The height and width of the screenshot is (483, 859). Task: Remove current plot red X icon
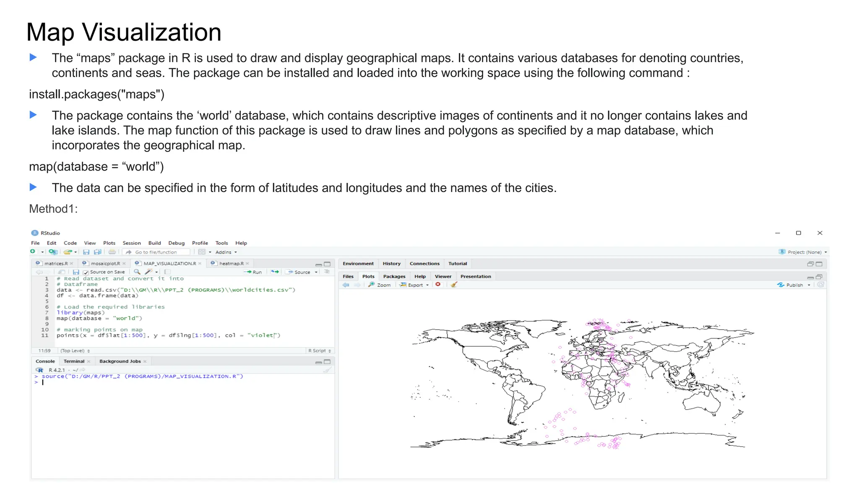click(x=438, y=284)
